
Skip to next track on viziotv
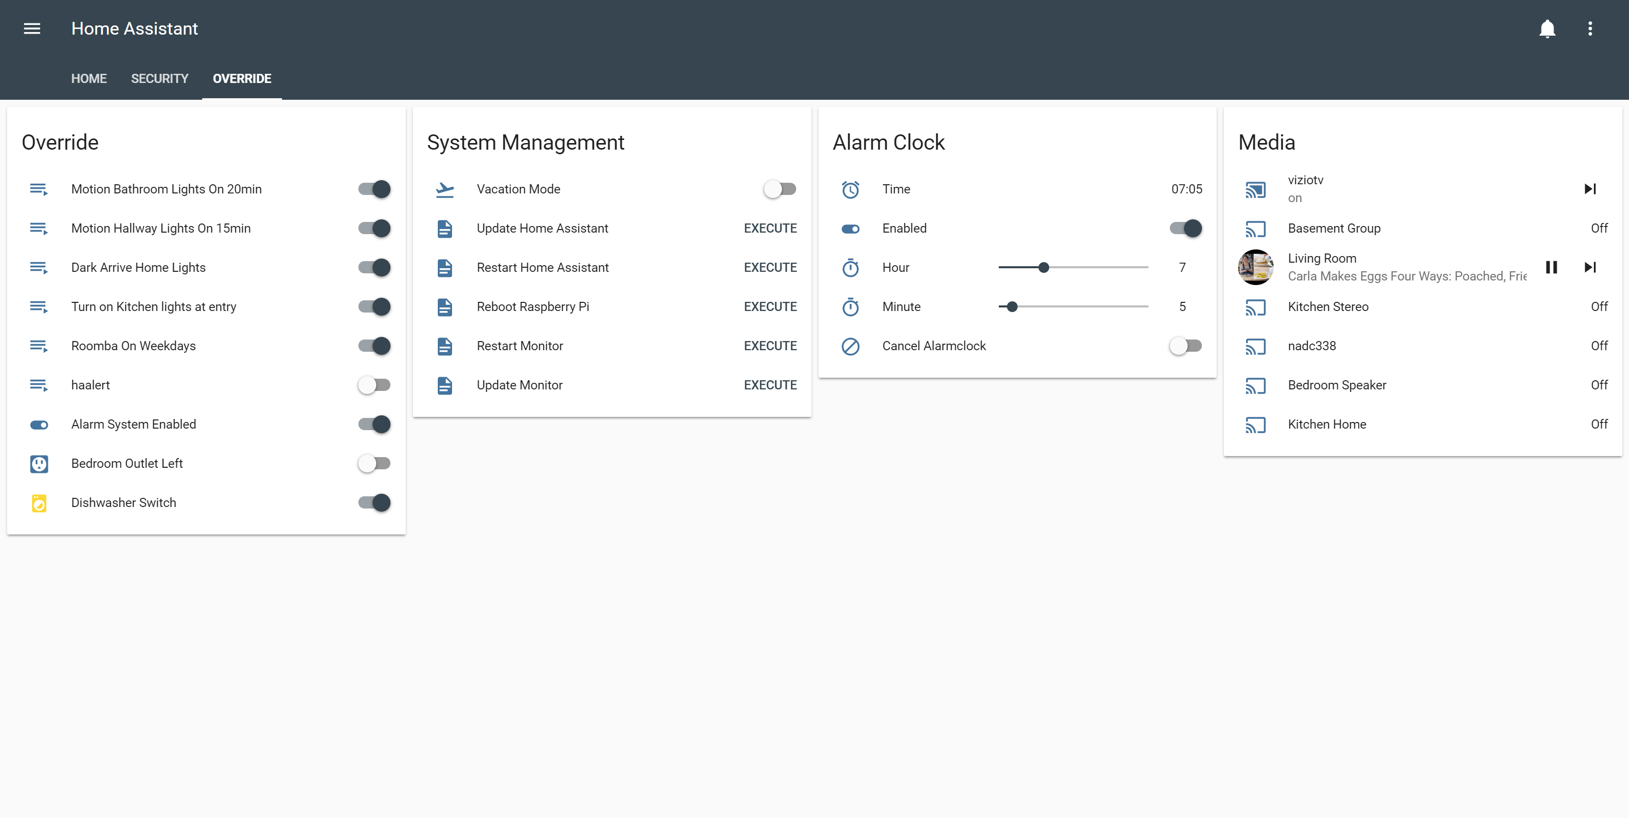click(1590, 189)
